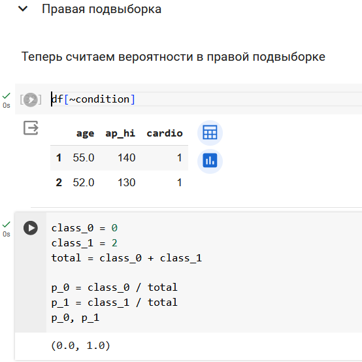Open the interactive table view icon
Screen dimensions: 362x362
click(x=210, y=133)
